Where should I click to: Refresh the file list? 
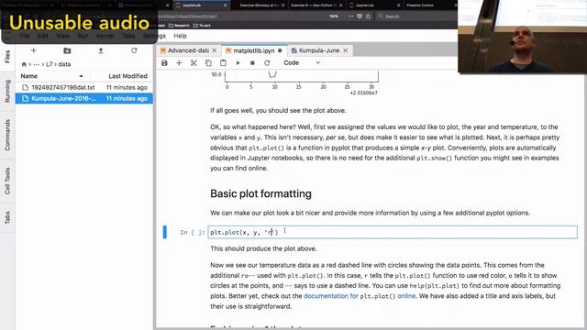pos(134,50)
